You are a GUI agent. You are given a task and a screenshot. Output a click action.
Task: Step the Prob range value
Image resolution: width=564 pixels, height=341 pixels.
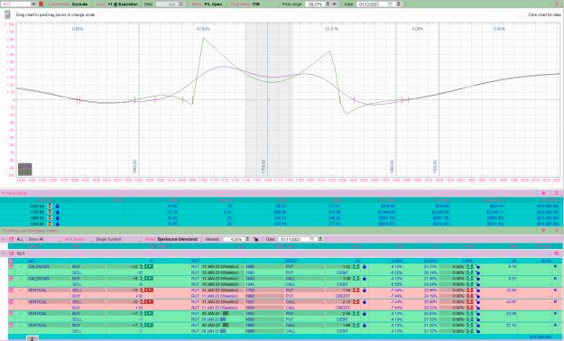click(x=328, y=5)
